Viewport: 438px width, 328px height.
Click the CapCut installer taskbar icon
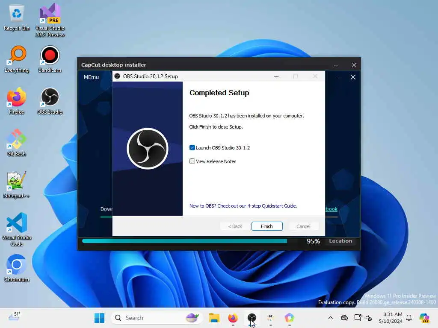click(270, 318)
